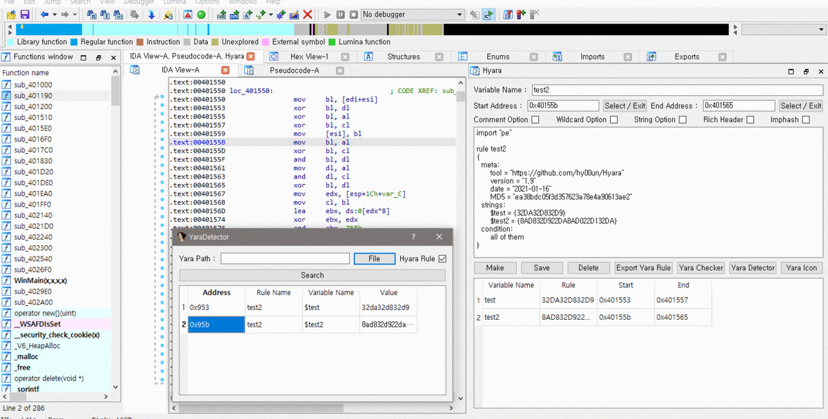Click the Export Yara Rule button
This screenshot has width=828, height=419.
[x=643, y=268]
